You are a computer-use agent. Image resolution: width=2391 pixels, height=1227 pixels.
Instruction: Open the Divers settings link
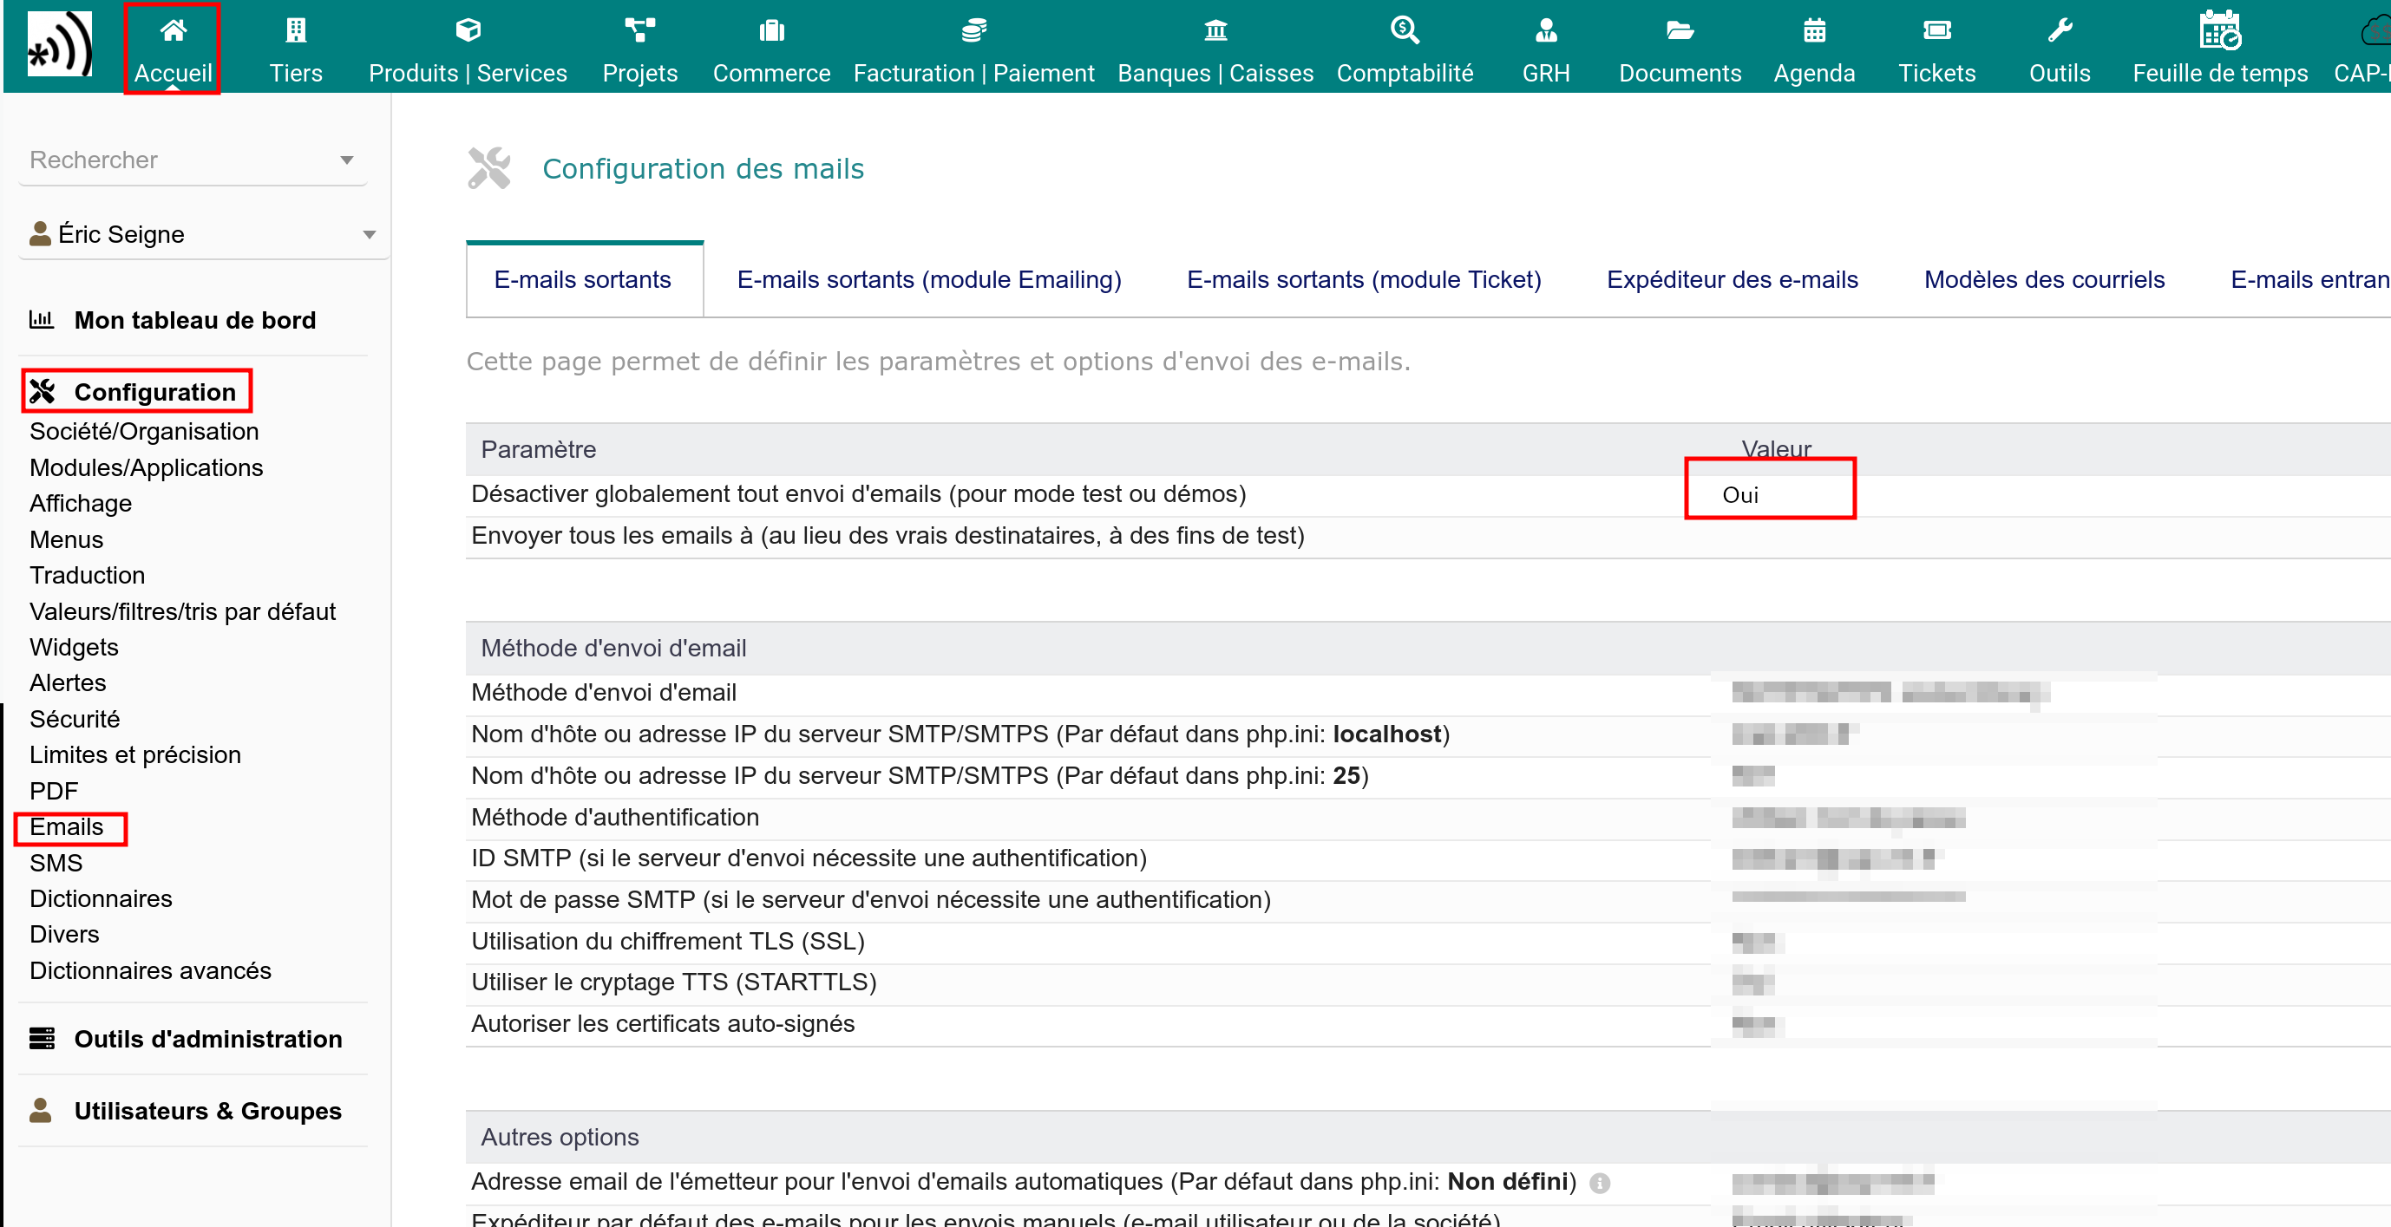(64, 934)
